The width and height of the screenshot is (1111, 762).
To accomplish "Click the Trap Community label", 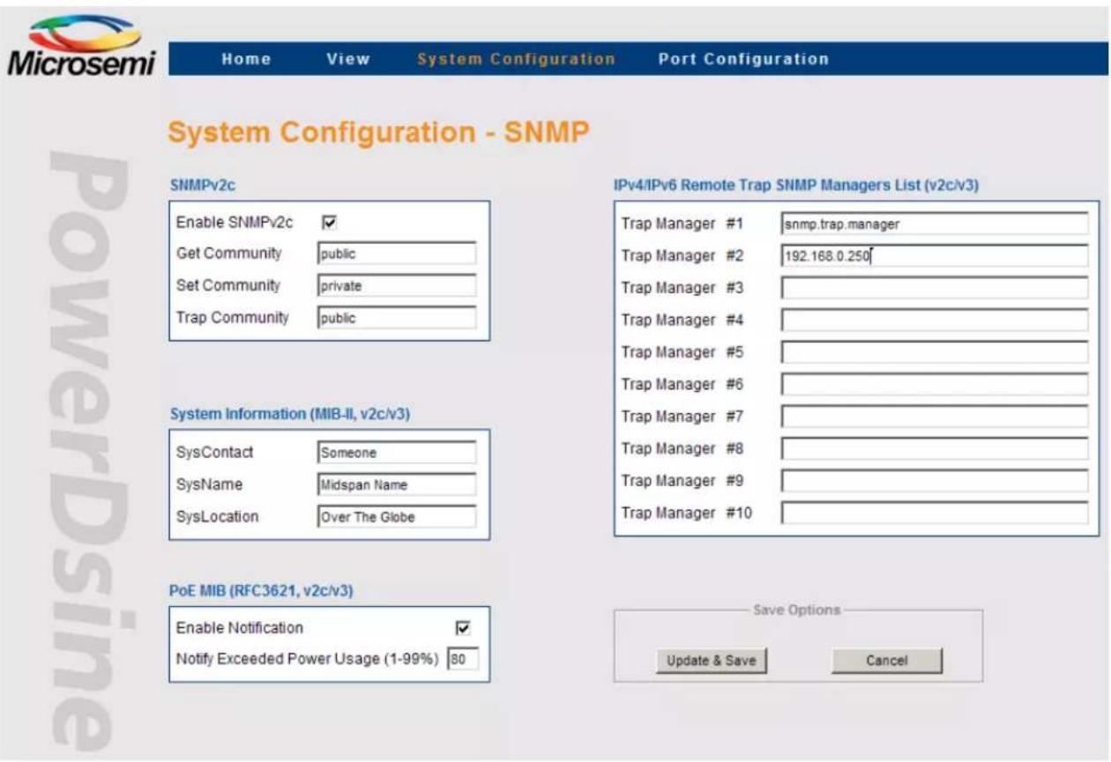I will point(233,318).
